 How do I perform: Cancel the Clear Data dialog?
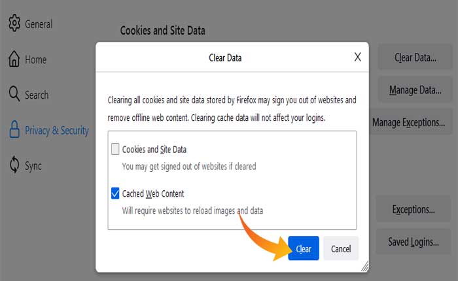coord(341,248)
